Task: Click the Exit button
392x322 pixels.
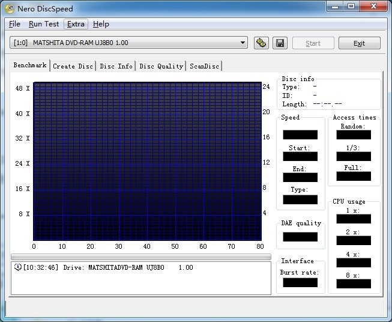Action: [x=359, y=43]
